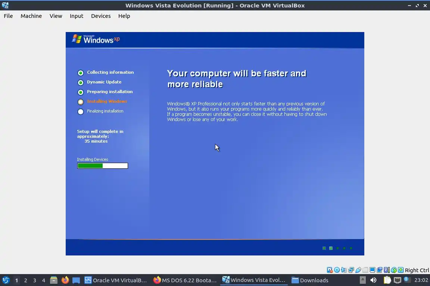Click the Finalizing installation label
The image size is (430, 286).
[x=105, y=111]
